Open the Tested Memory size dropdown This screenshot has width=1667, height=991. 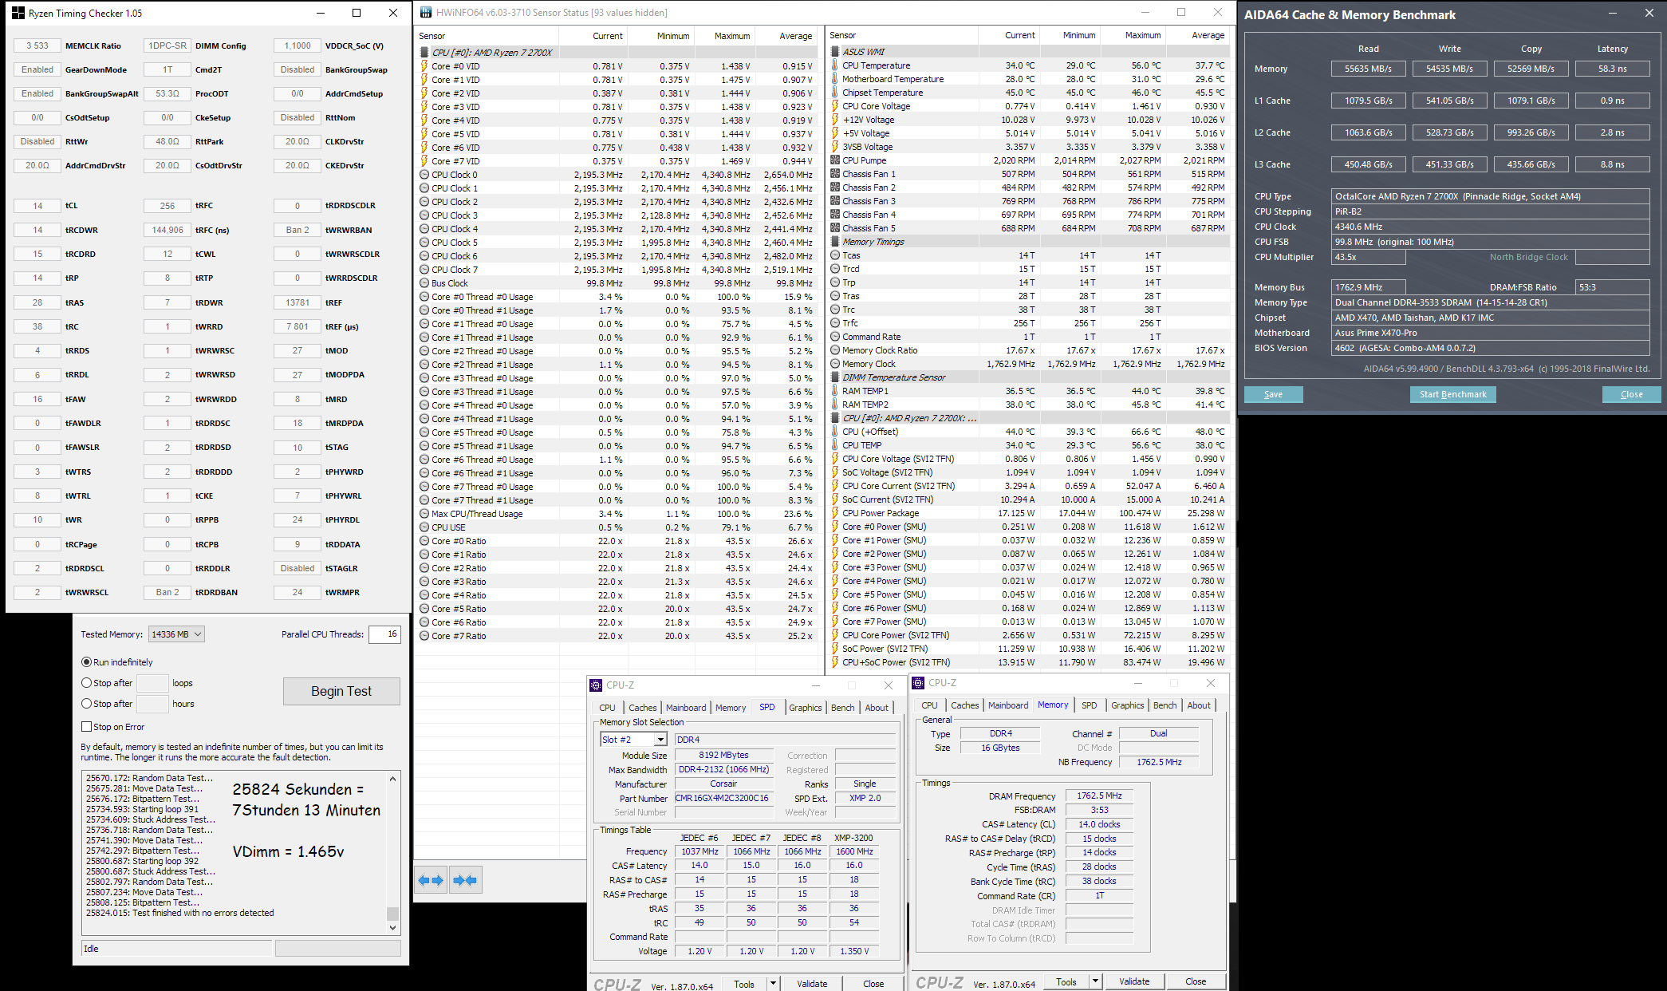(177, 634)
